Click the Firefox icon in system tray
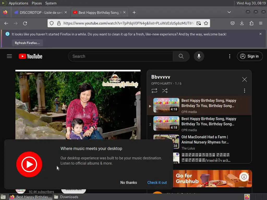 tap(247, 197)
